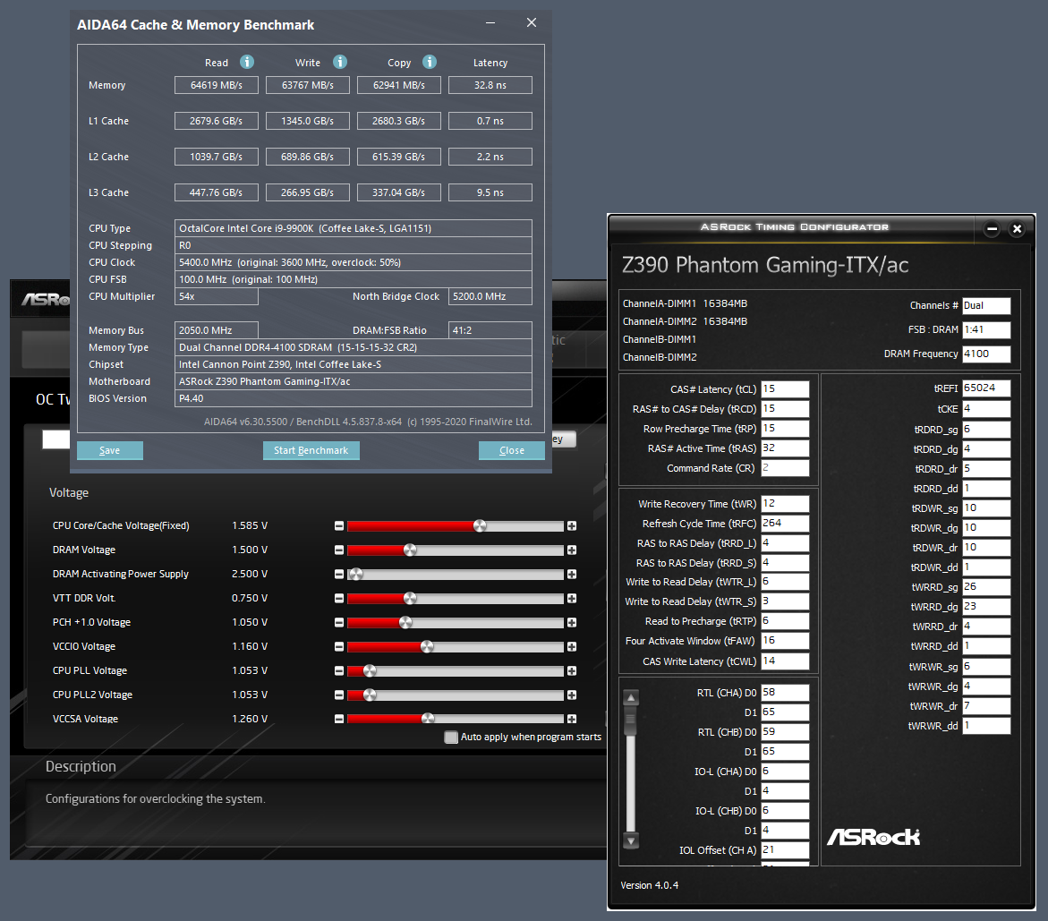The height and width of the screenshot is (921, 1048).
Task: Click the tCKE value field
Action: pyautogui.click(x=986, y=409)
